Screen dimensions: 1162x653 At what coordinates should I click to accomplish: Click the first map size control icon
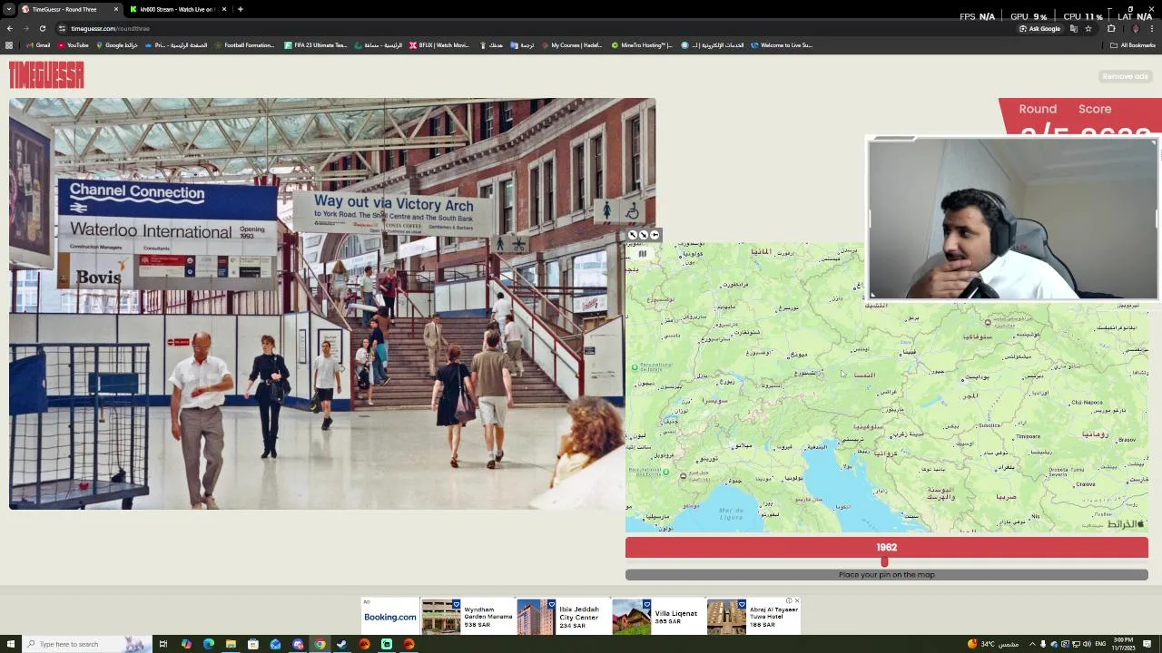pyautogui.click(x=633, y=235)
